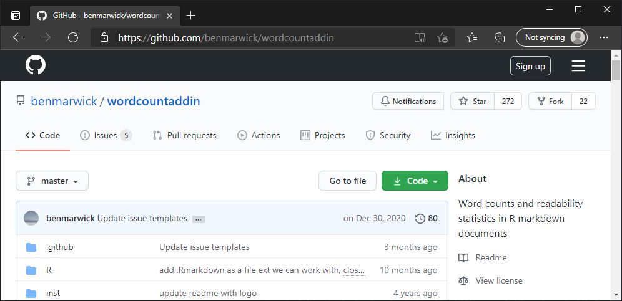
Task: Open the latest commit 'Update issue templates'
Action: [142, 218]
